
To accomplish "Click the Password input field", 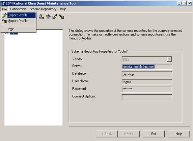I will [147, 90].
